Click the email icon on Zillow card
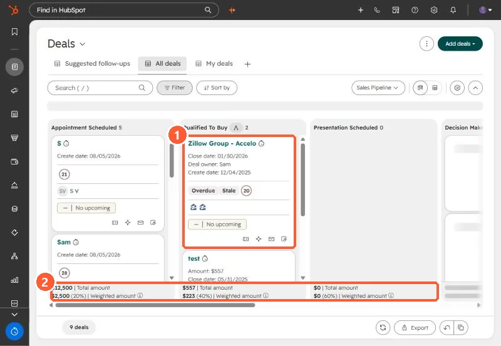Screen dimensions: 501x346 (271, 239)
